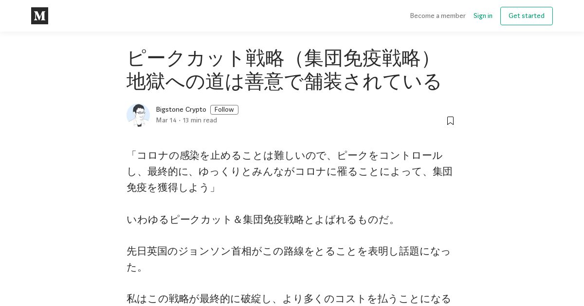Click the paragraph starting 先日英国の
Screen dimensions: 584x306
point(289,259)
